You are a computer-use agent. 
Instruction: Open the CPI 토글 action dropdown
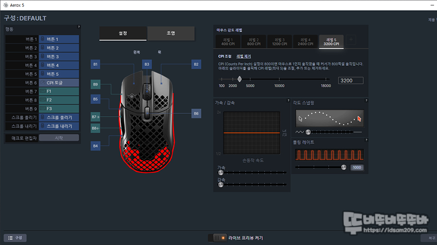[x=59, y=82]
